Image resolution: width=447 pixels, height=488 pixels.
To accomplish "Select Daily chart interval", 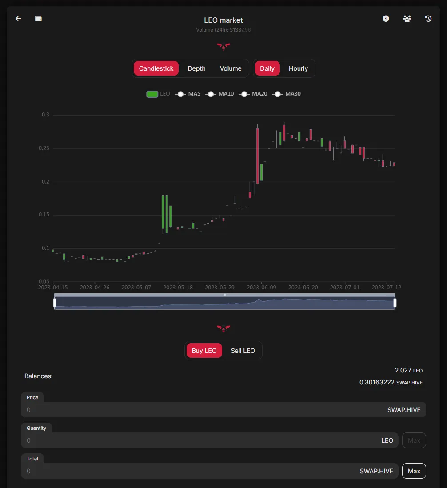I will (267, 68).
